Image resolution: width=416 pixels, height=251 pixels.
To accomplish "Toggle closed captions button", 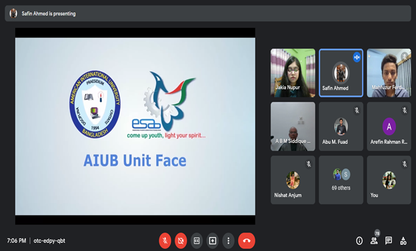I will coord(197,240).
